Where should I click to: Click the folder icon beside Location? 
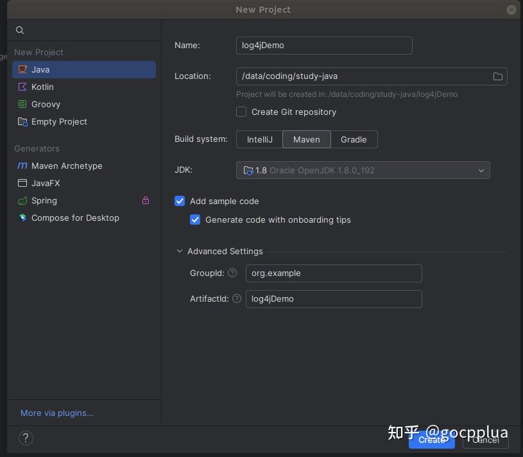pos(498,76)
